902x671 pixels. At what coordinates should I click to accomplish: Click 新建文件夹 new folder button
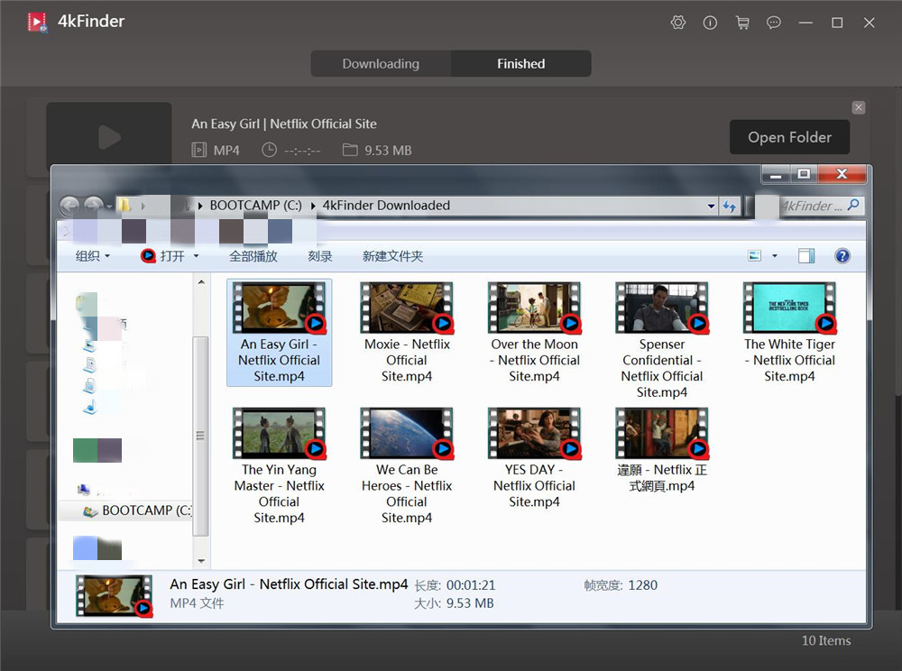coord(392,256)
